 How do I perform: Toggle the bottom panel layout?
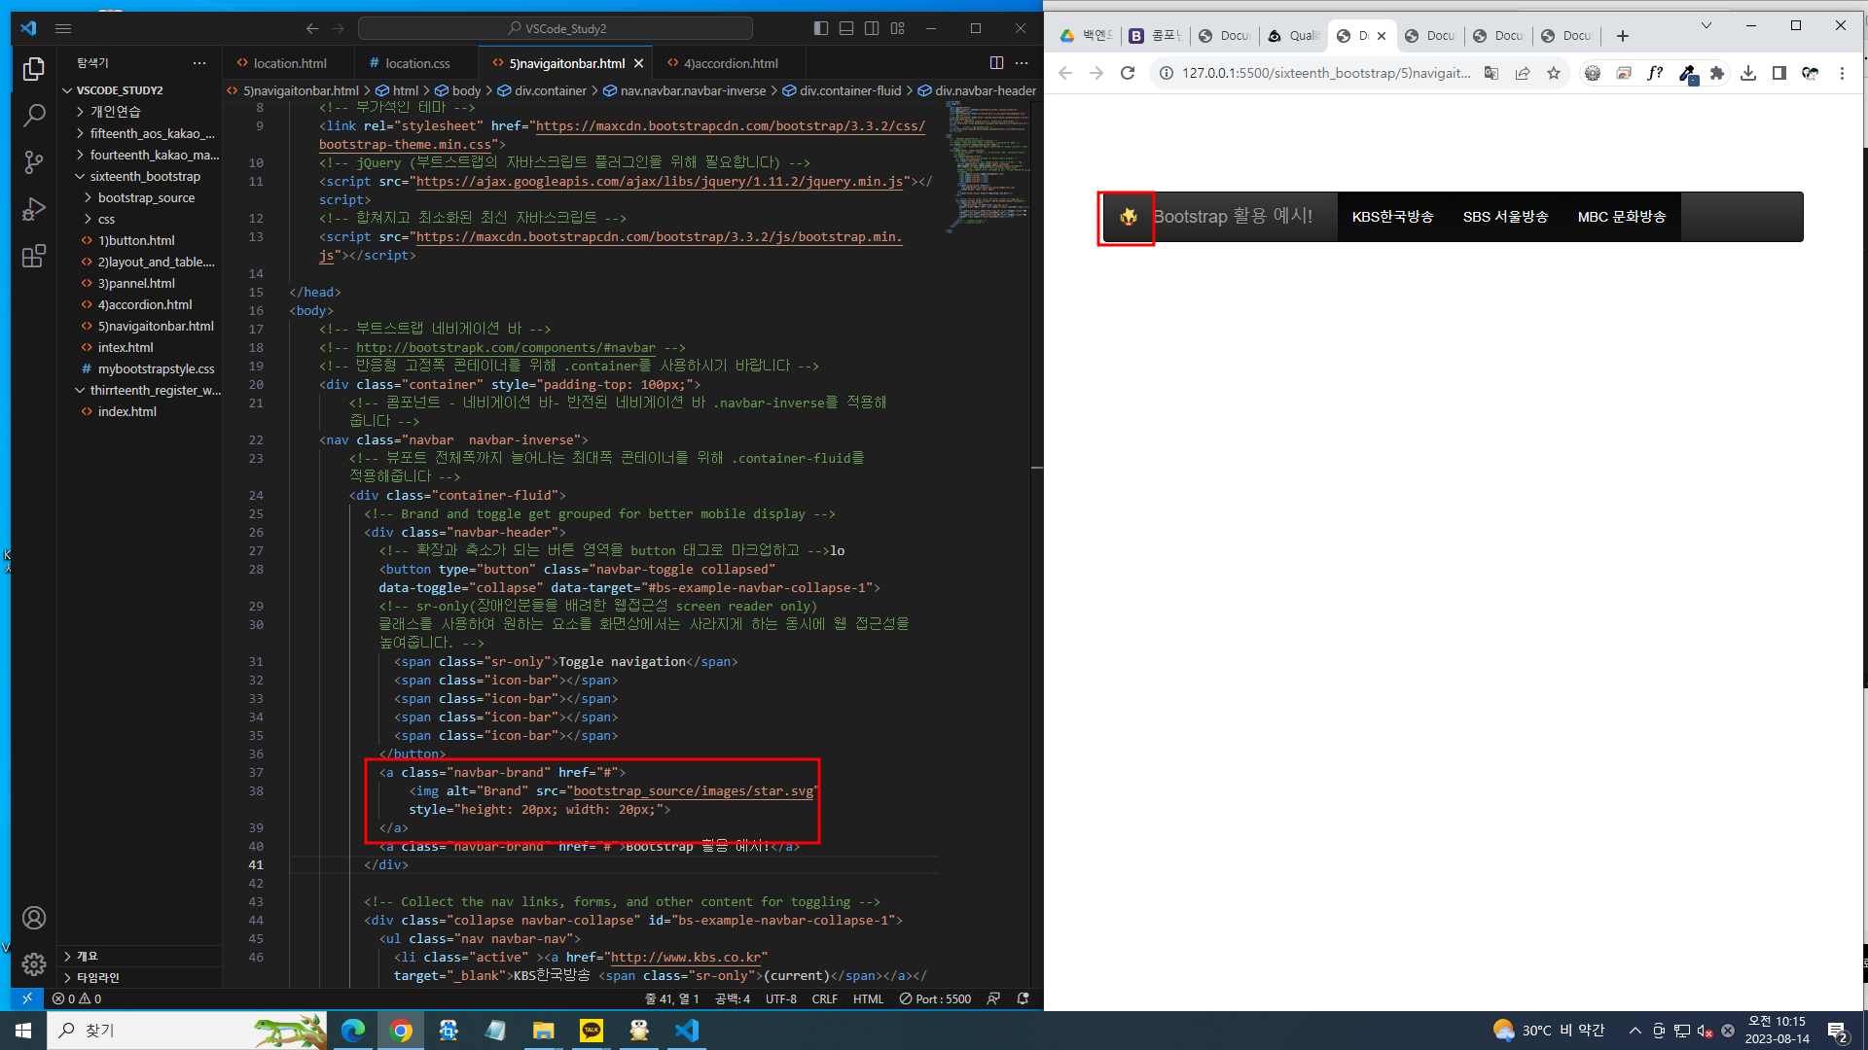point(846,28)
